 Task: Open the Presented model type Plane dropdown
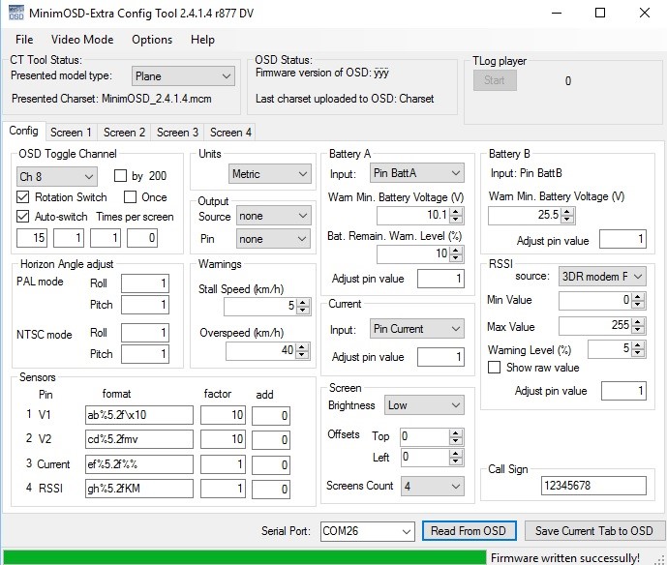coord(183,76)
